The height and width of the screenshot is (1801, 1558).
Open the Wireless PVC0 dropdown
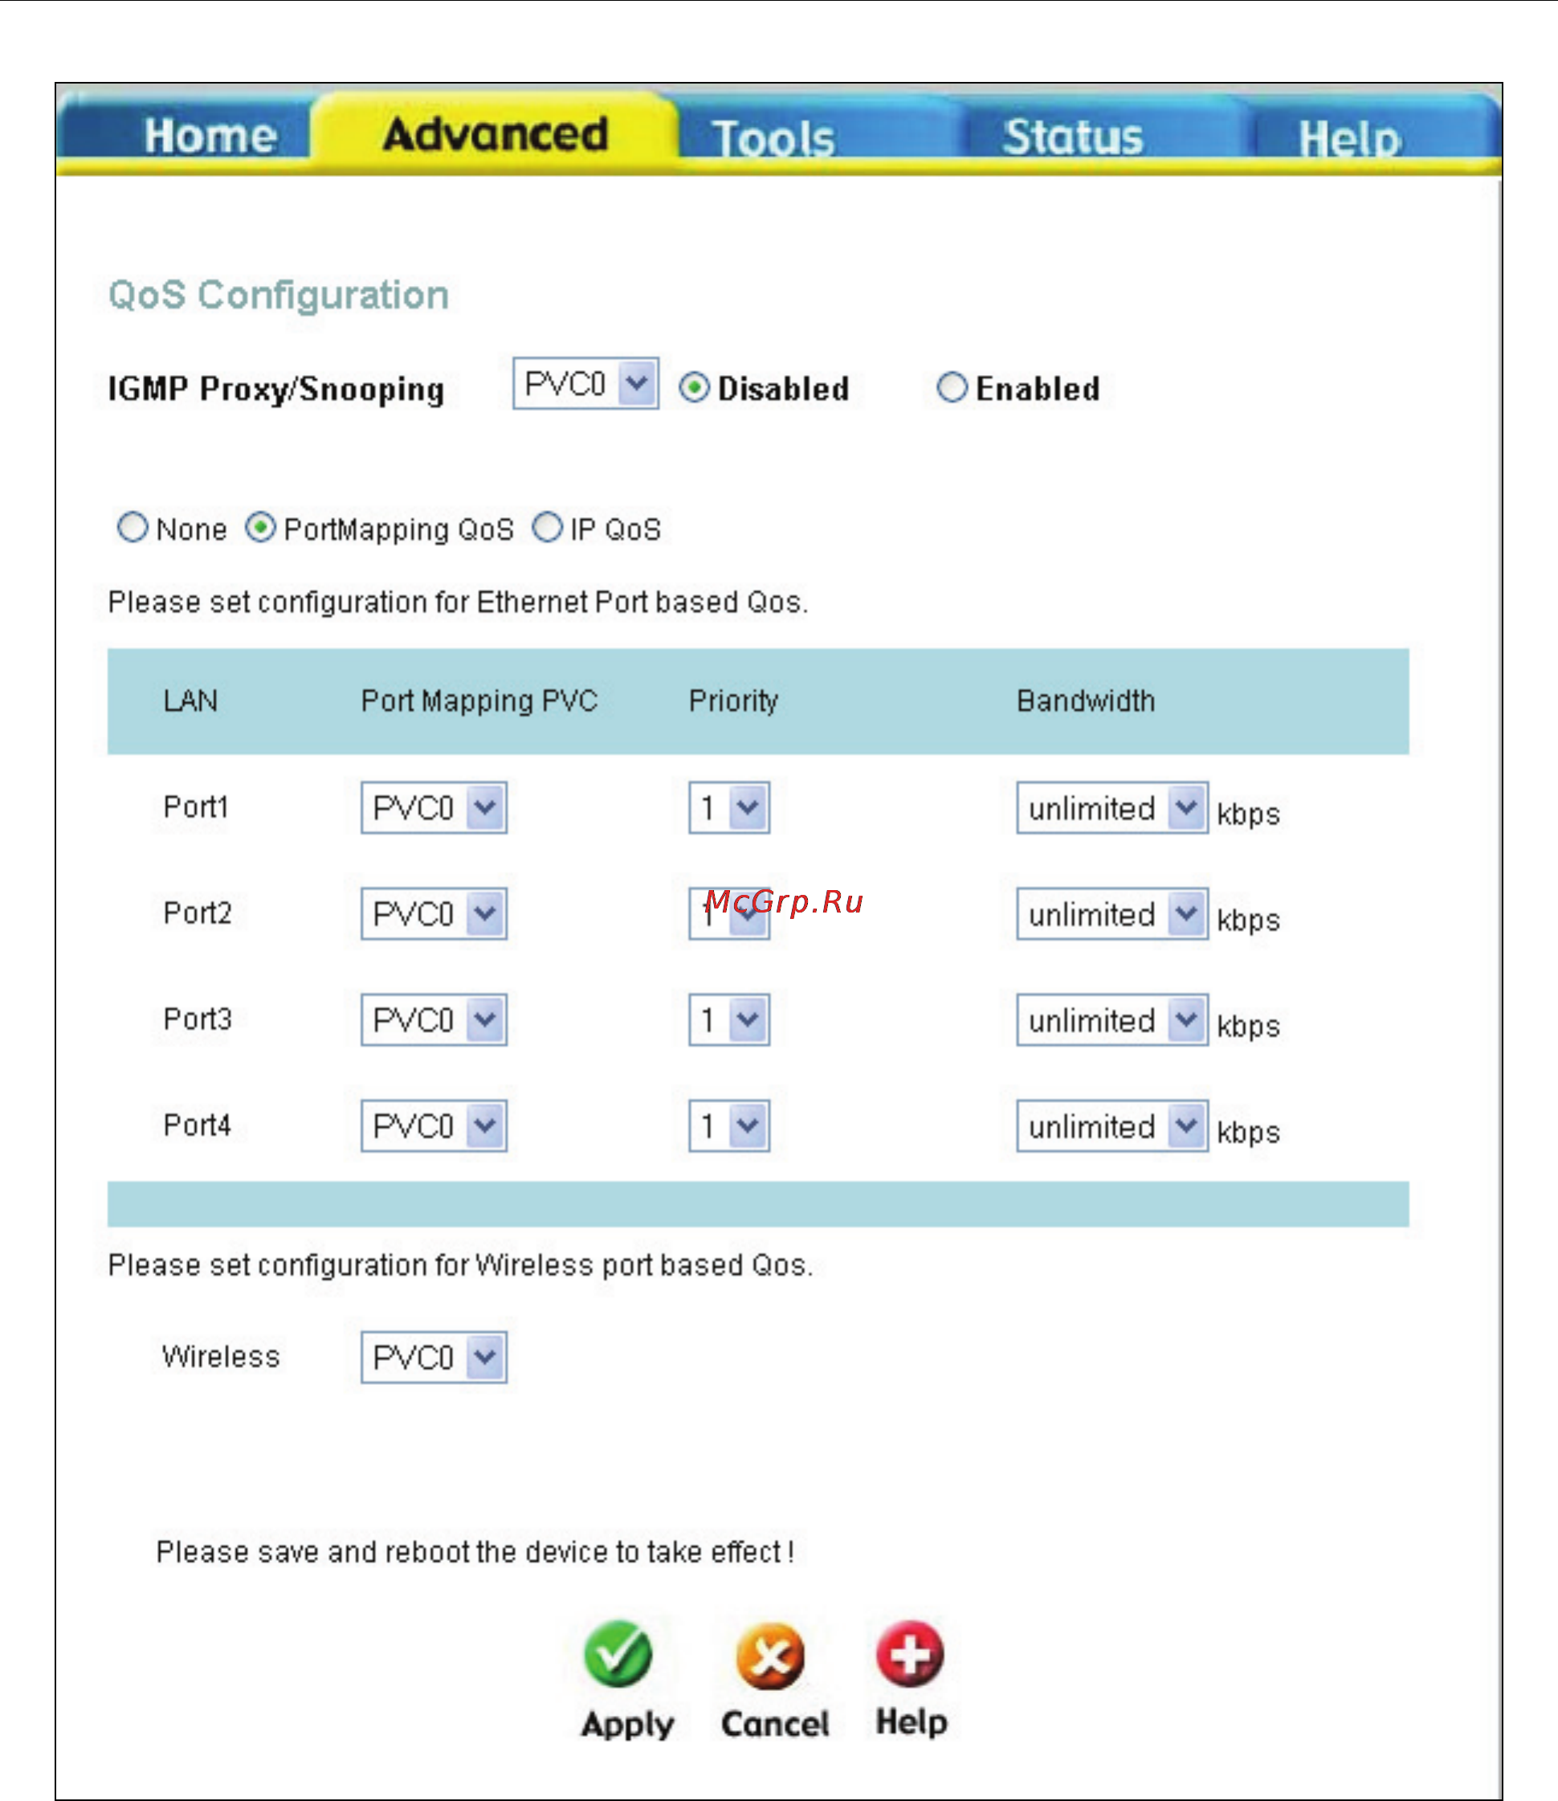[x=434, y=1357]
